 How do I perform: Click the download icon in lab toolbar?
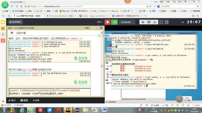155,22
